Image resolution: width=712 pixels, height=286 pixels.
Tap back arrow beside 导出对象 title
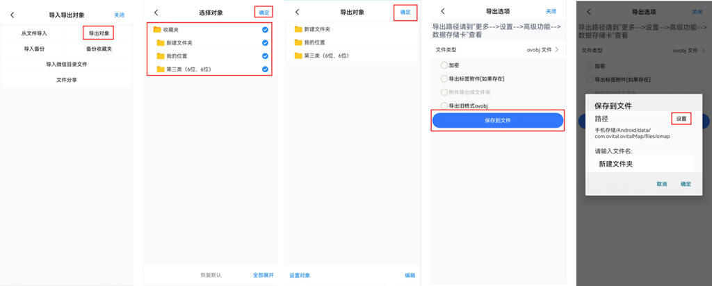pos(298,12)
